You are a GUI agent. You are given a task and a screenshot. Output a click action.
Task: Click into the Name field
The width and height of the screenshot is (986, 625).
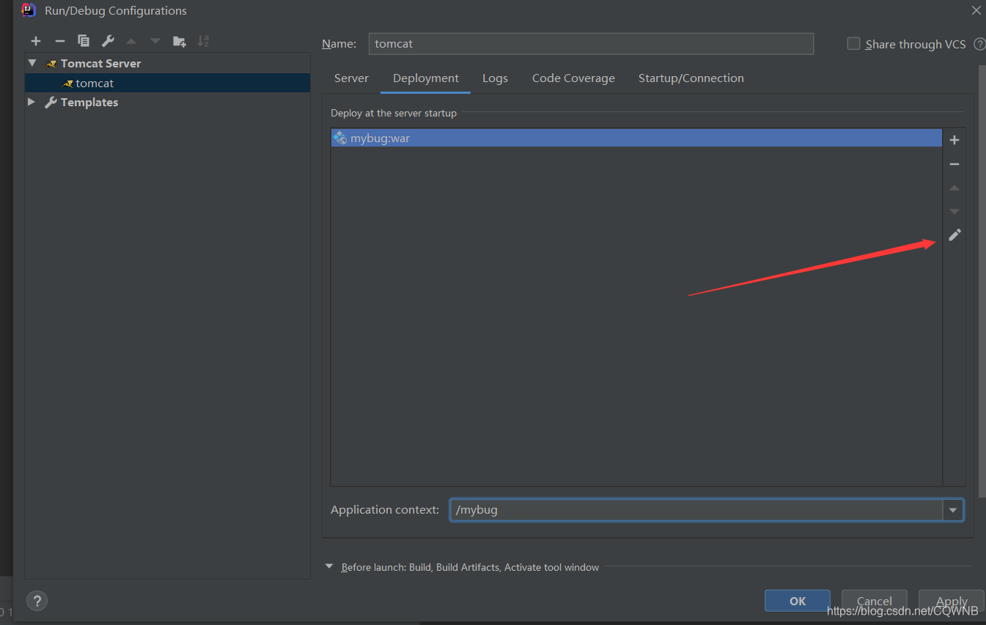click(x=591, y=44)
